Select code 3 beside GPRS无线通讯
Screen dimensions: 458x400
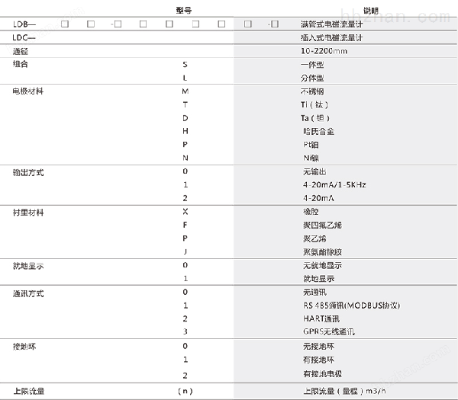click(x=185, y=331)
